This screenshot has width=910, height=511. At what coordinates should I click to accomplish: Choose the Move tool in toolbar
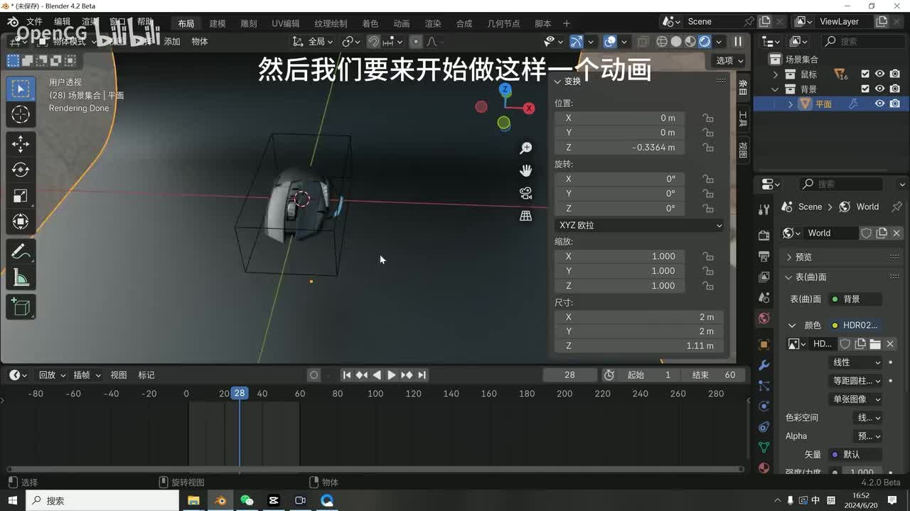click(21, 144)
